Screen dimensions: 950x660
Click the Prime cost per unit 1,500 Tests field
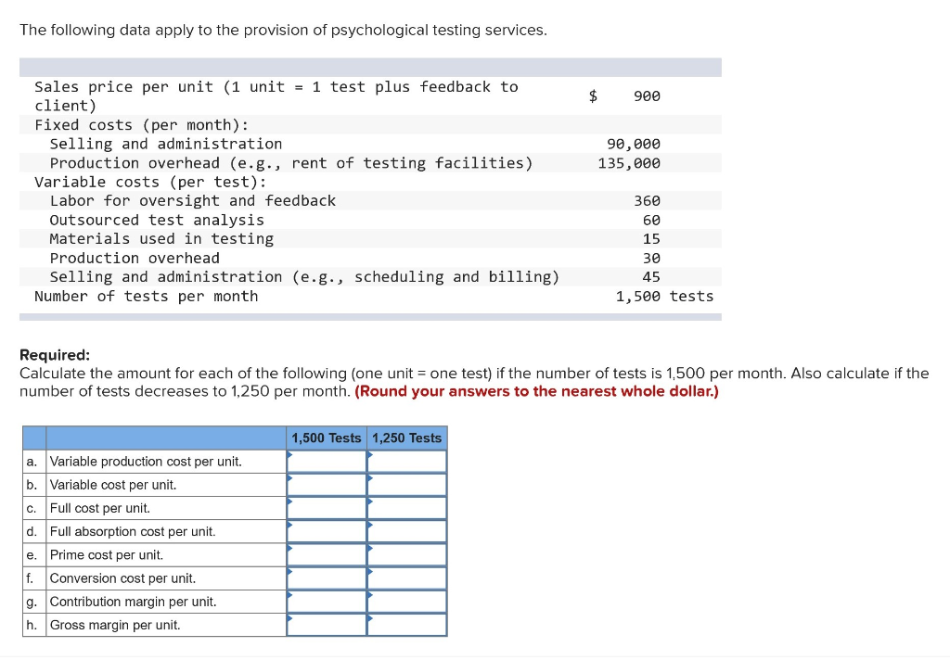coord(326,554)
